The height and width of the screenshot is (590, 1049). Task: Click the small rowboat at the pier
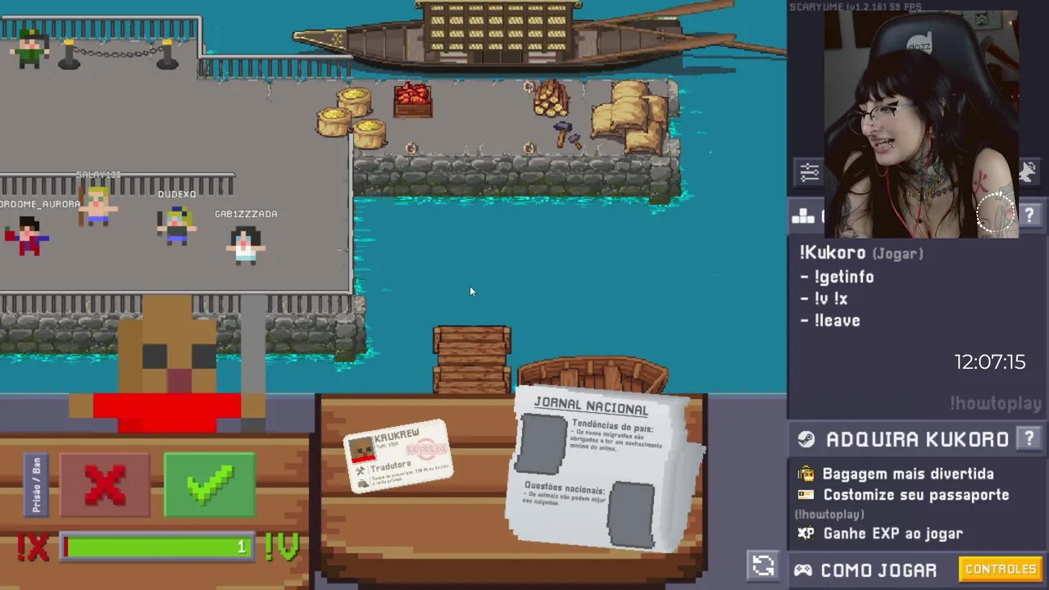593,375
